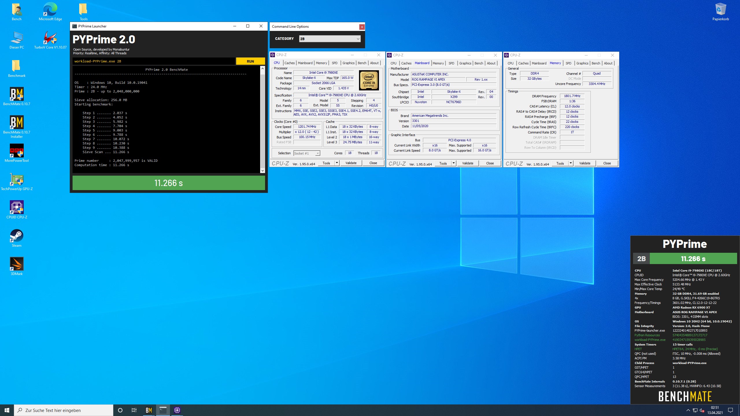Click Close button in the CPU tab window
Screen dimensions: 740x416
pos(373,163)
